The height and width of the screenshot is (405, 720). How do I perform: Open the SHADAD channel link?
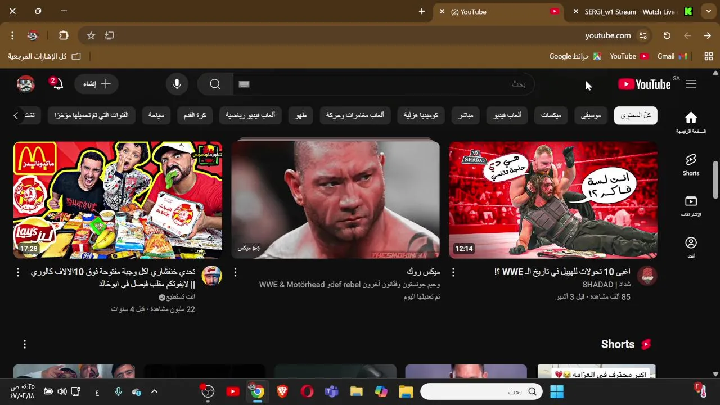(x=606, y=285)
